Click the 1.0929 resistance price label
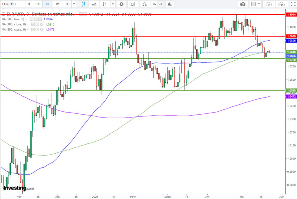This screenshot has width=297, height=199. pyautogui.click(x=291, y=36)
